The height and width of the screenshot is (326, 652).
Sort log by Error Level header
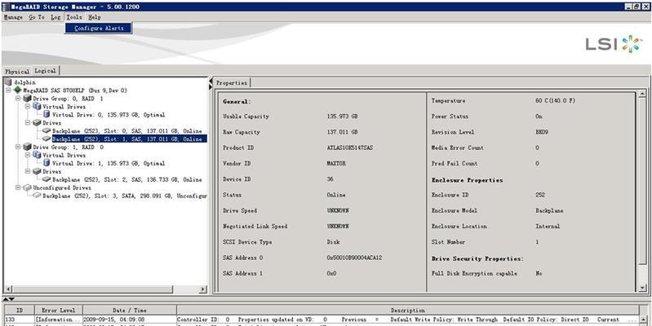tap(59, 311)
